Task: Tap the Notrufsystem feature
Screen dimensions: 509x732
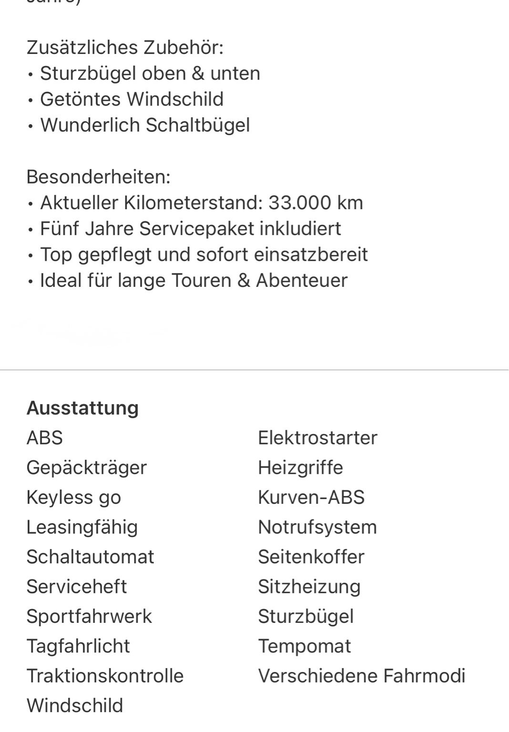Action: coord(317,527)
